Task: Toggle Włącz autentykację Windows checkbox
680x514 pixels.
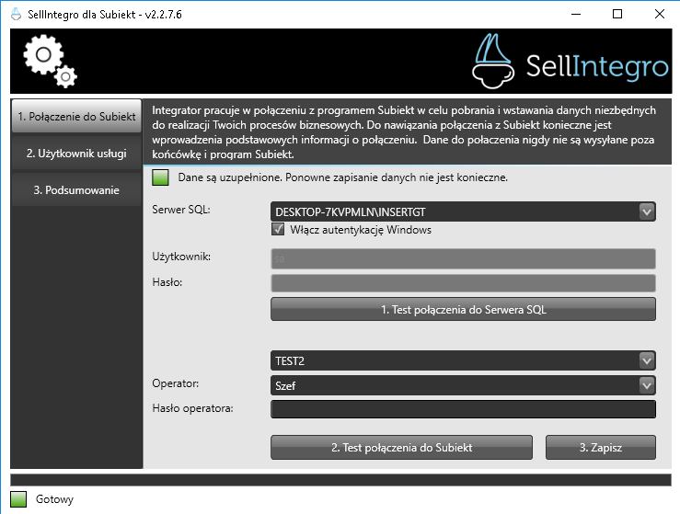Action: tap(279, 230)
